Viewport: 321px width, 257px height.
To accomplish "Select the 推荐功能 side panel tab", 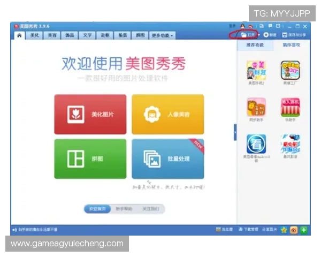I will click(x=255, y=45).
